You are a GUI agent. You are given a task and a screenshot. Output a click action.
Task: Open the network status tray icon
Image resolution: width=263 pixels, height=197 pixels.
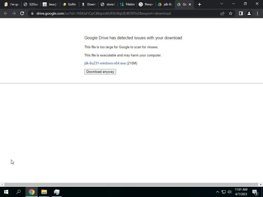(224, 192)
